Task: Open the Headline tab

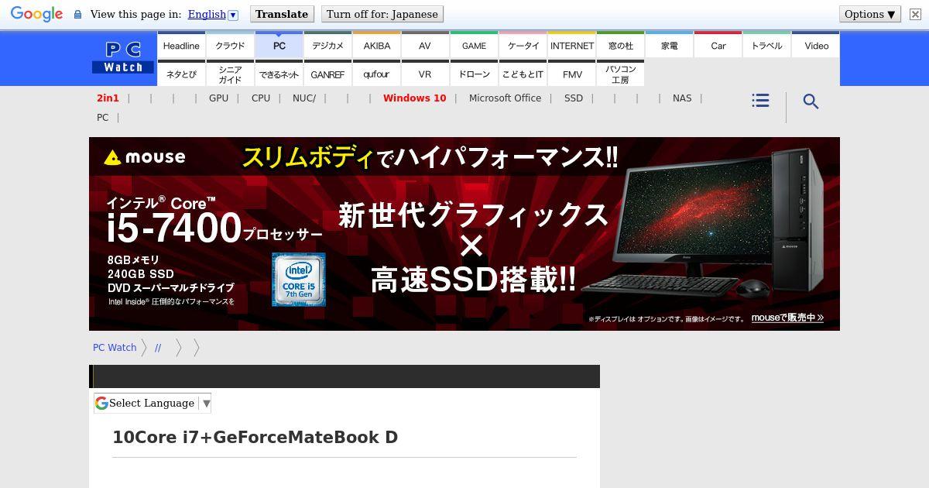Action: [x=181, y=45]
